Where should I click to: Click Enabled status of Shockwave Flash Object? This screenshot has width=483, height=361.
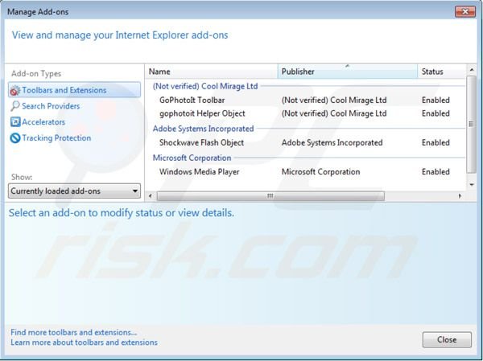[436, 143]
